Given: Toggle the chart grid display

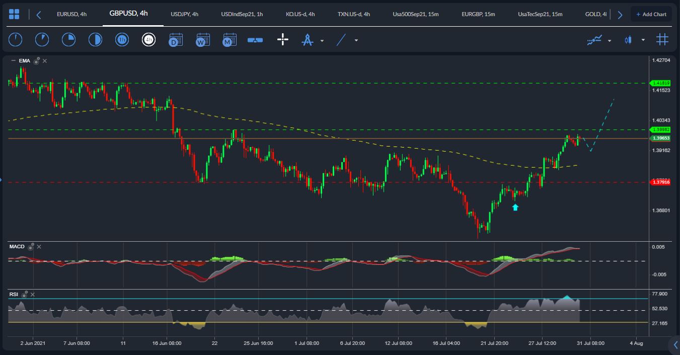Looking at the screenshot, I should pyautogui.click(x=662, y=39).
